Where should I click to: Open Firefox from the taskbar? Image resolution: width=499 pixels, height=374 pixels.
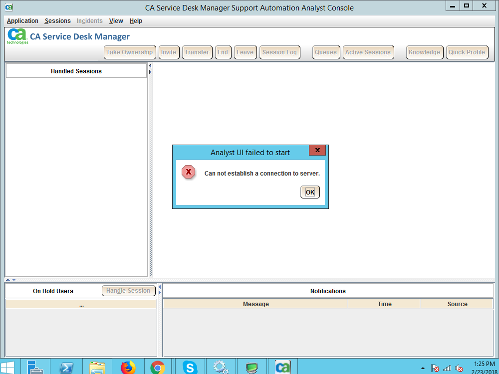(x=128, y=367)
